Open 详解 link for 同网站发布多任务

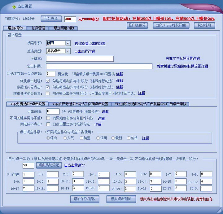(101, 118)
